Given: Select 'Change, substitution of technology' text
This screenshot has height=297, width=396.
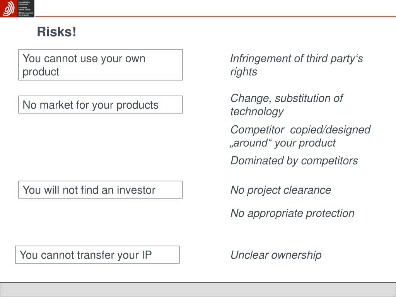Looking at the screenshot, I should (287, 105).
